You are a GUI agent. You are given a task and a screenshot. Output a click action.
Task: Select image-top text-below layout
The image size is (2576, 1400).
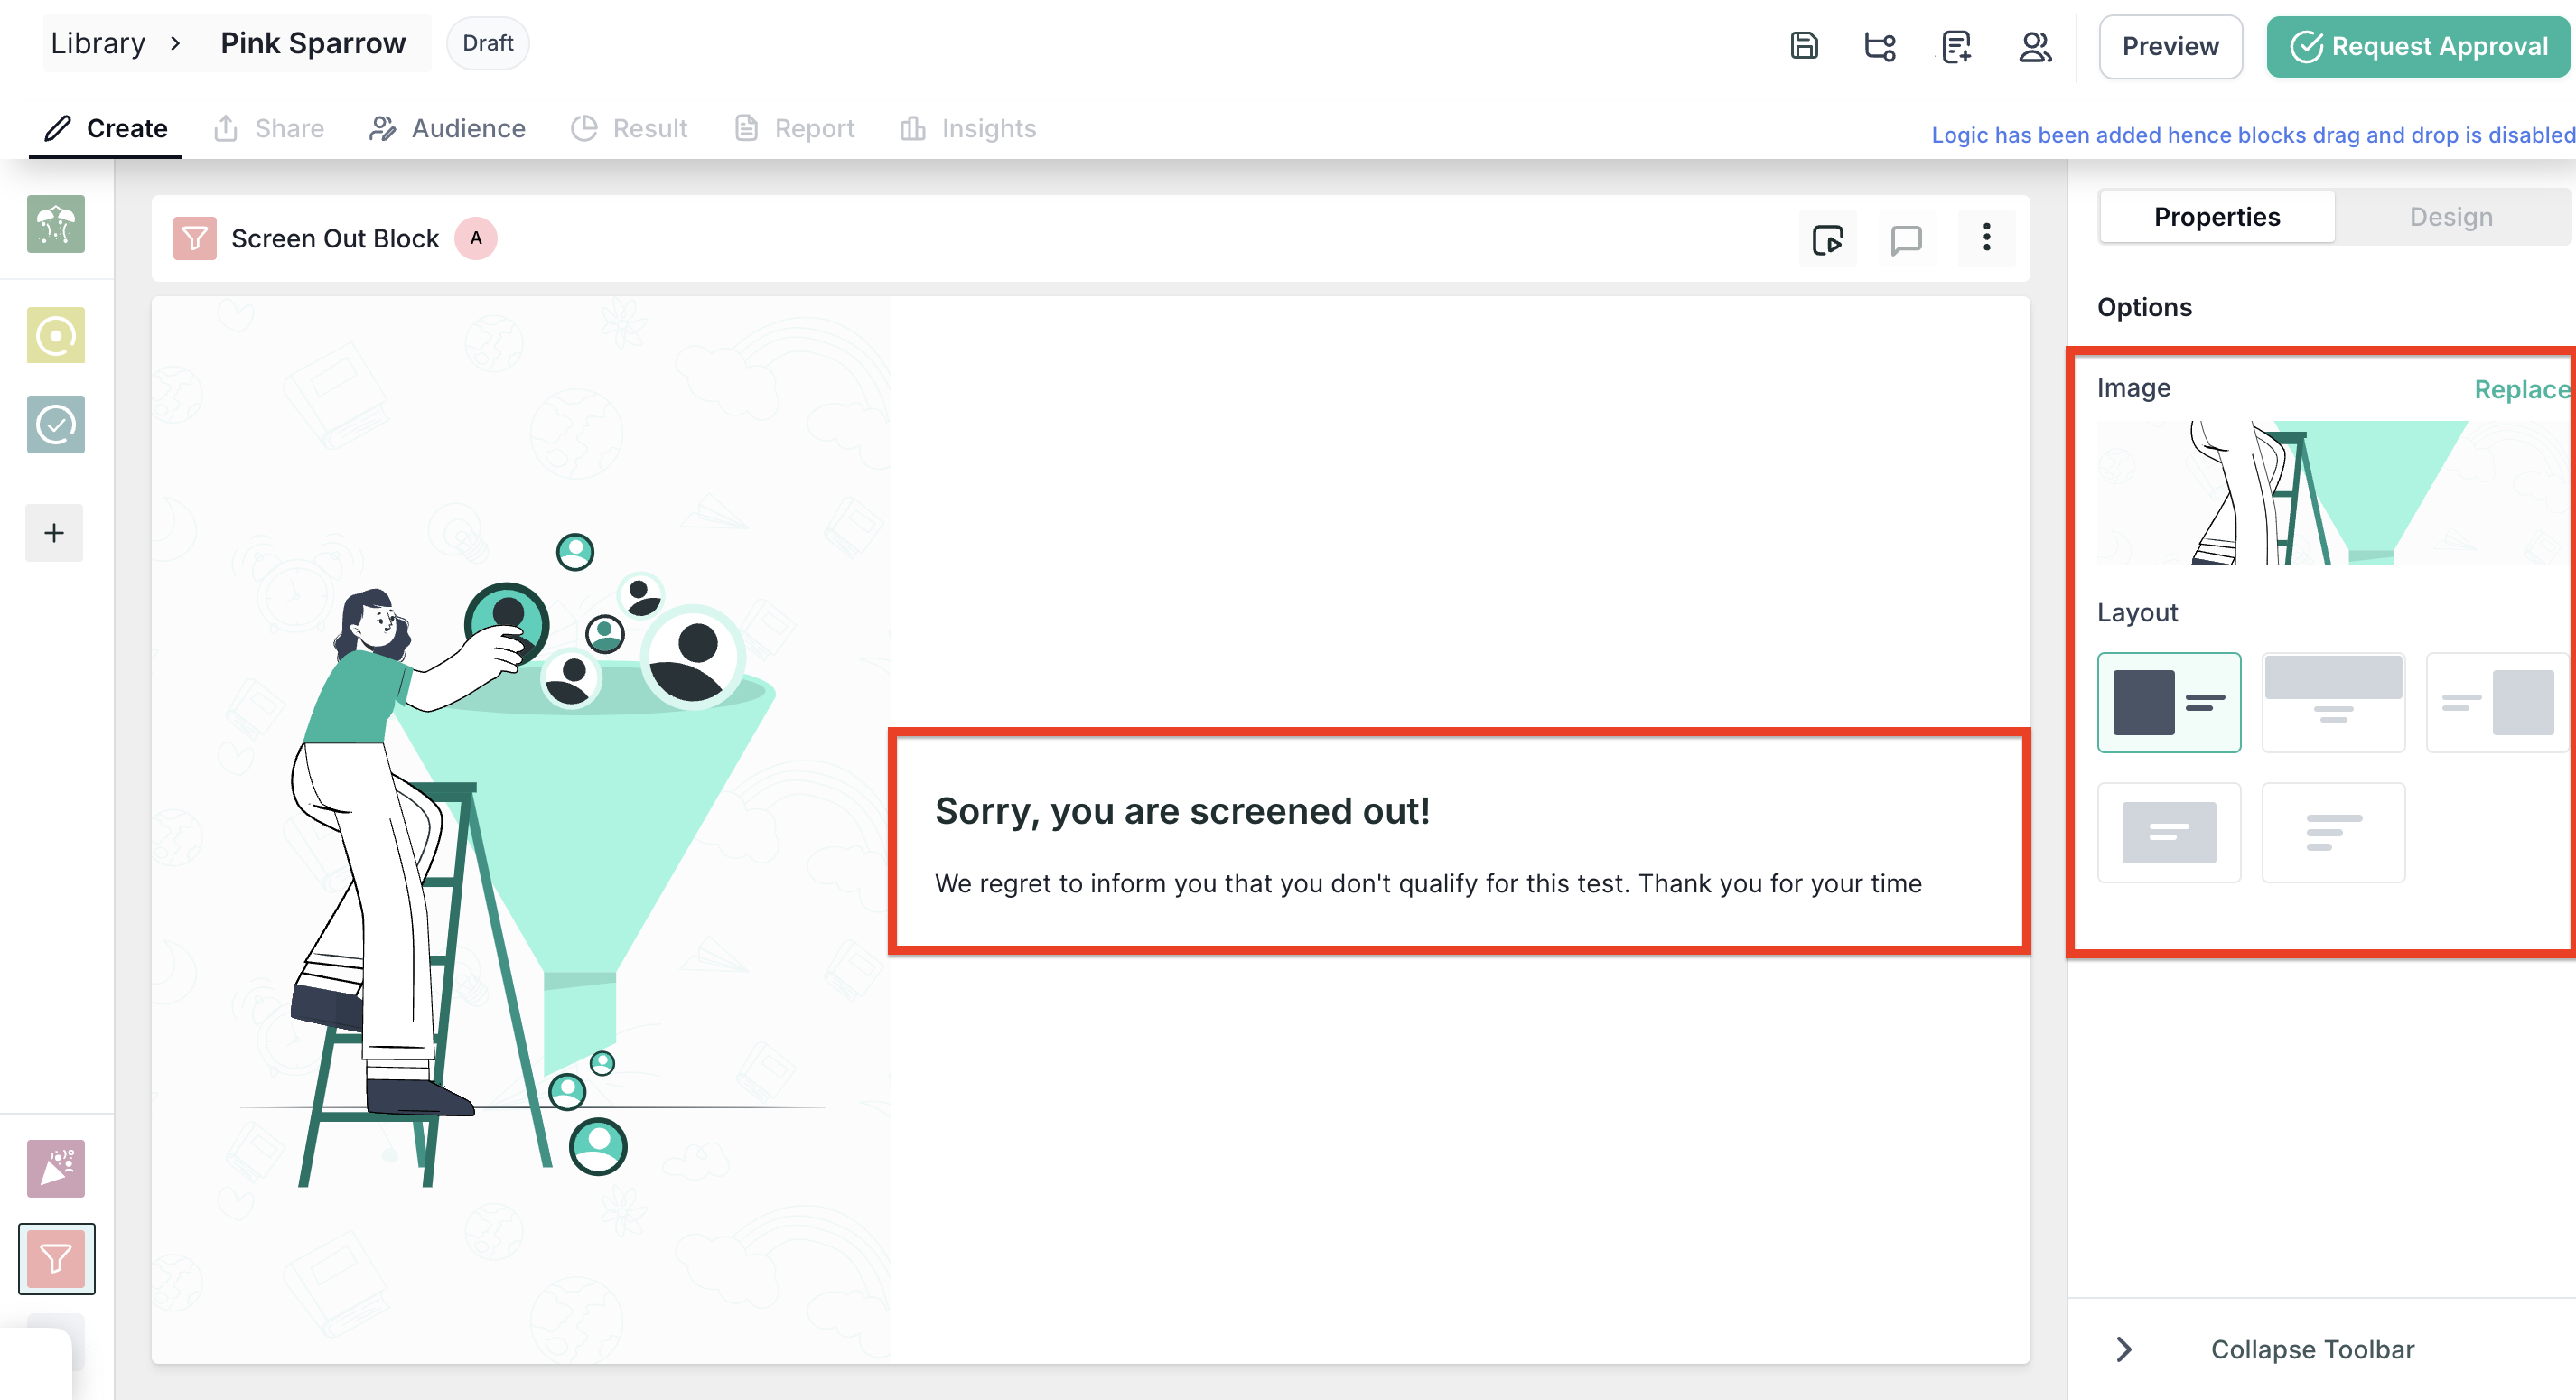[x=2333, y=702]
